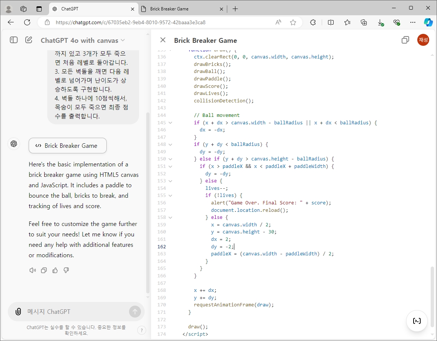Open the browser profile icon

tap(9, 9)
